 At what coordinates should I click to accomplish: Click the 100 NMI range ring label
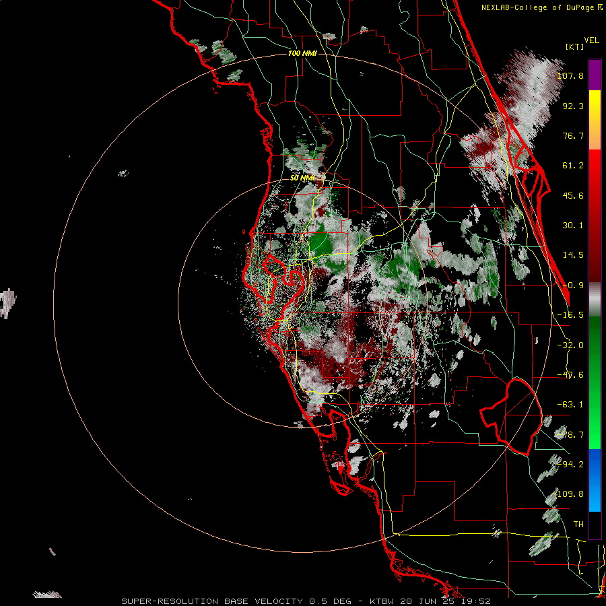302,53
